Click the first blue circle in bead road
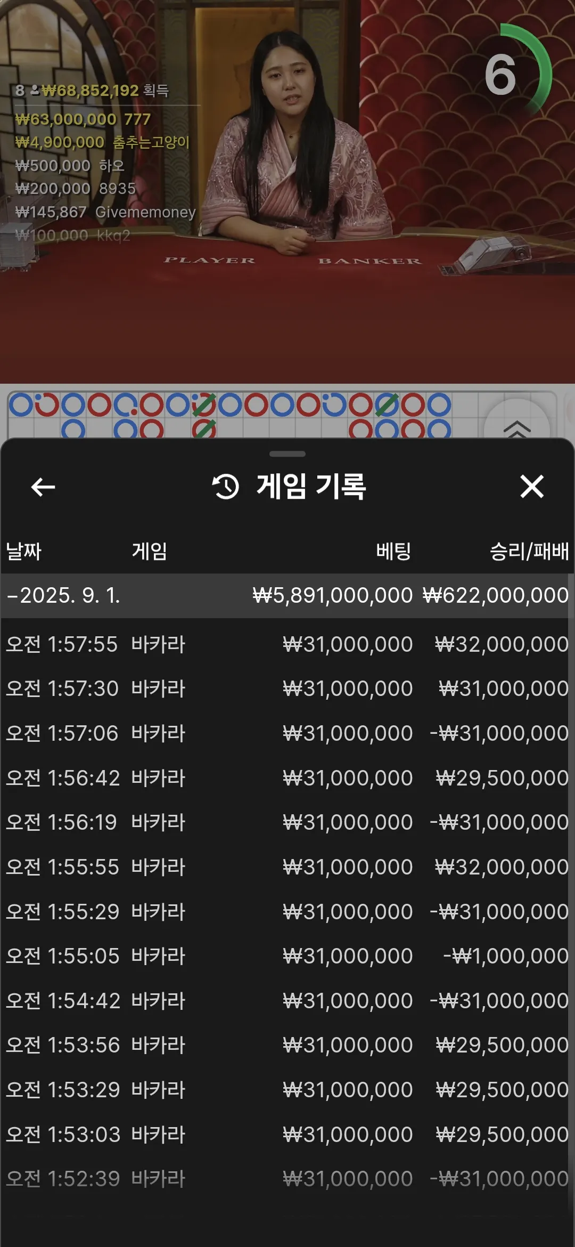 coord(21,405)
